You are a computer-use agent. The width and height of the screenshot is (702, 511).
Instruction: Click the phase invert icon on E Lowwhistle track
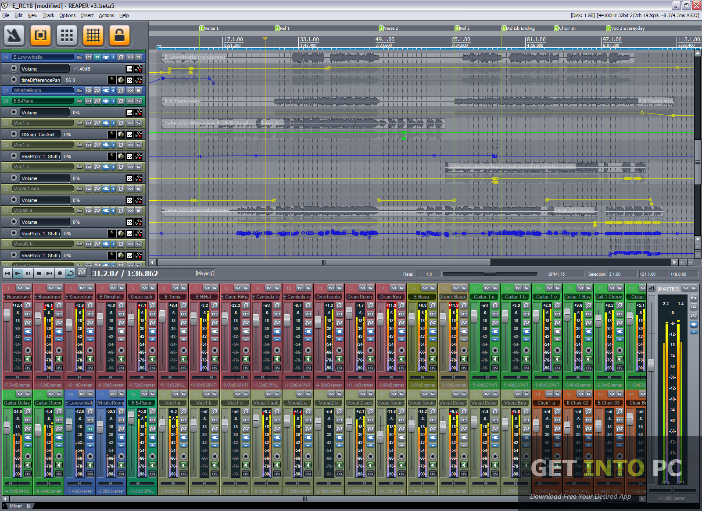pos(121,57)
